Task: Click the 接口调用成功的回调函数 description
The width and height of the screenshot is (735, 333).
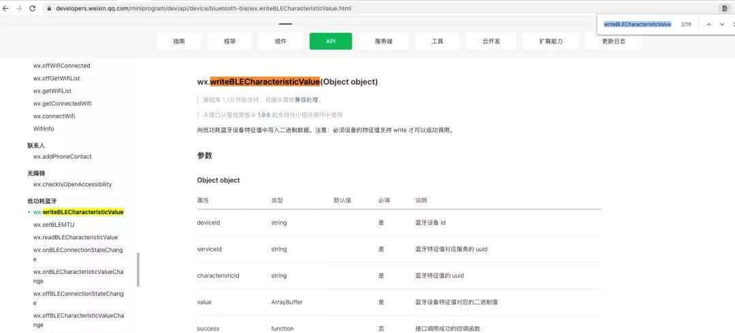Action: click(448, 329)
